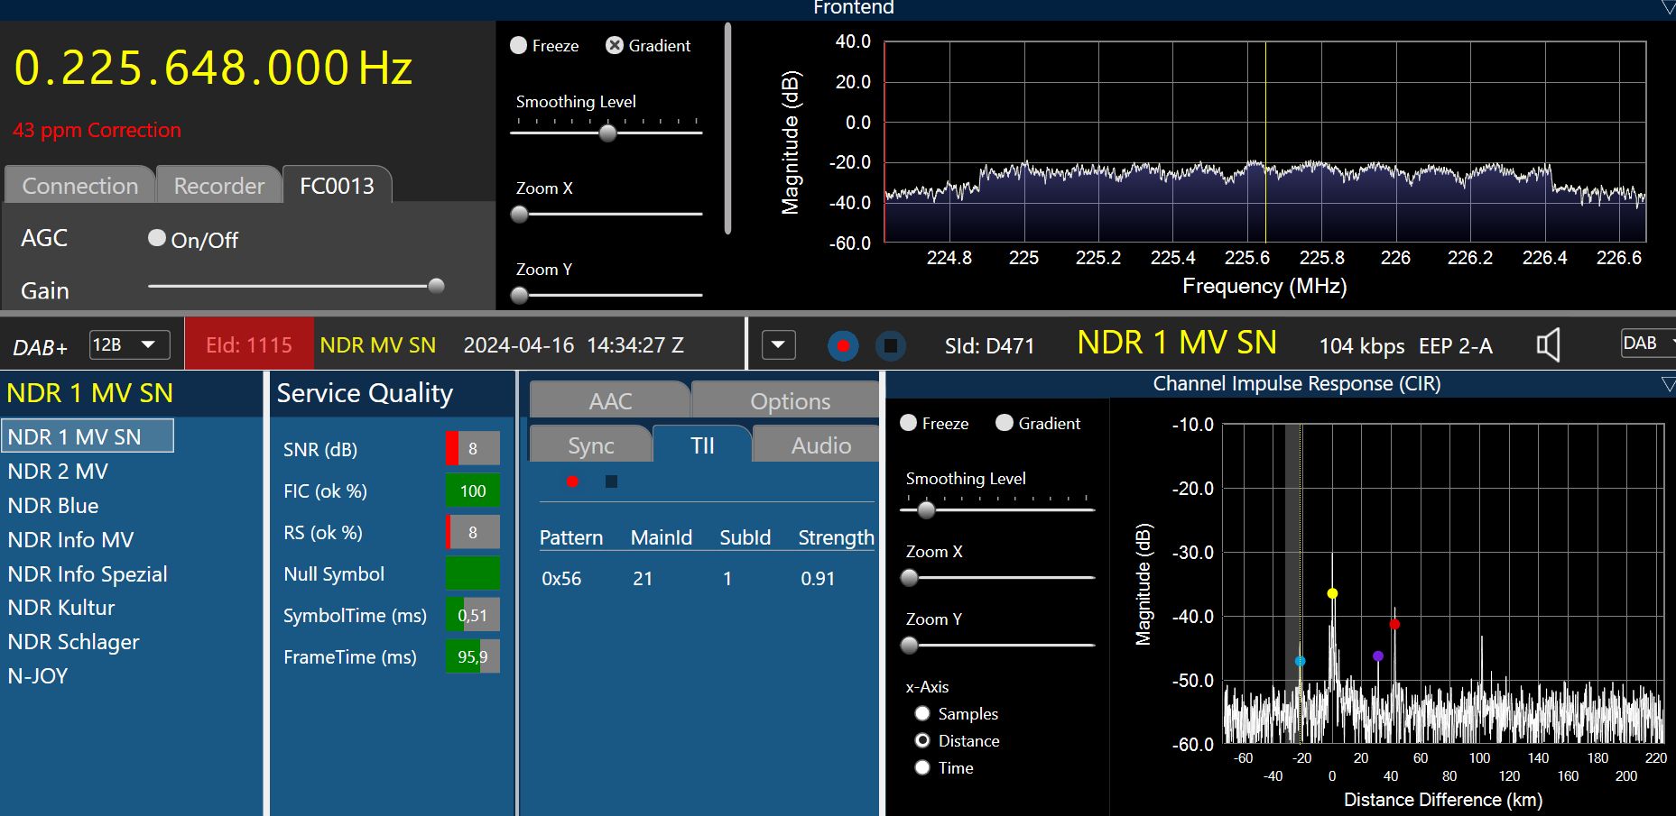Open the service selection dropdown arrow

pyautogui.click(x=778, y=345)
